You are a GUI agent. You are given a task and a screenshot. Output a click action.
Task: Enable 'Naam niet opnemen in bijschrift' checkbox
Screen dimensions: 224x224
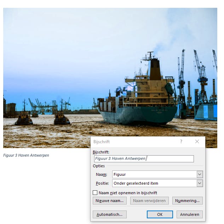(x=95, y=193)
